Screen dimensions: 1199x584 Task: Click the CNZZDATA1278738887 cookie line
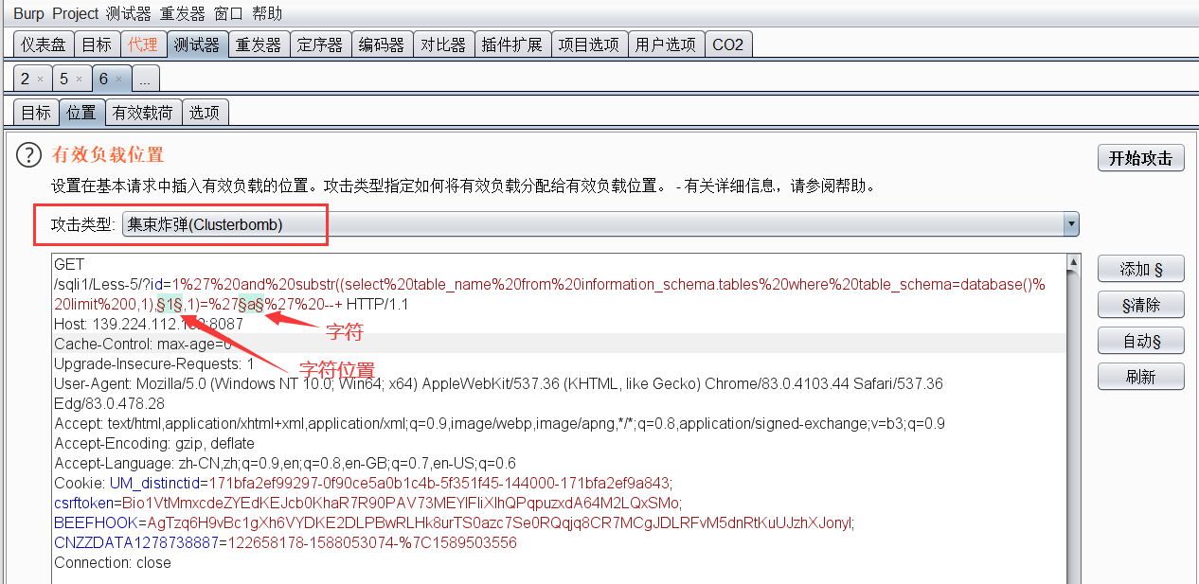285,543
